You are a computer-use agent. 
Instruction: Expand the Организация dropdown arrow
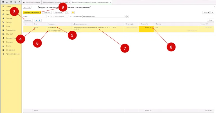pyautogui.click(x=125, y=16)
